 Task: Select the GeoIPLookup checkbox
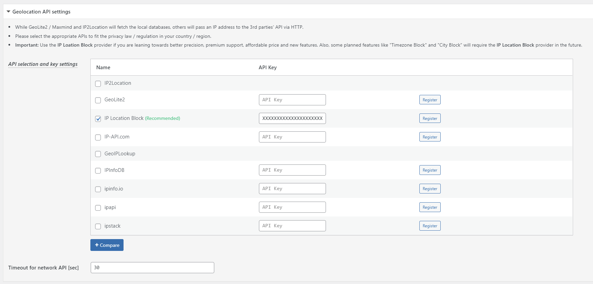[98, 154]
